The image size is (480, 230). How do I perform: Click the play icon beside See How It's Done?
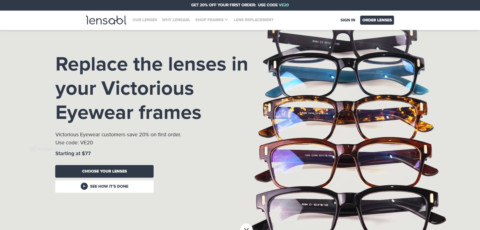click(84, 186)
